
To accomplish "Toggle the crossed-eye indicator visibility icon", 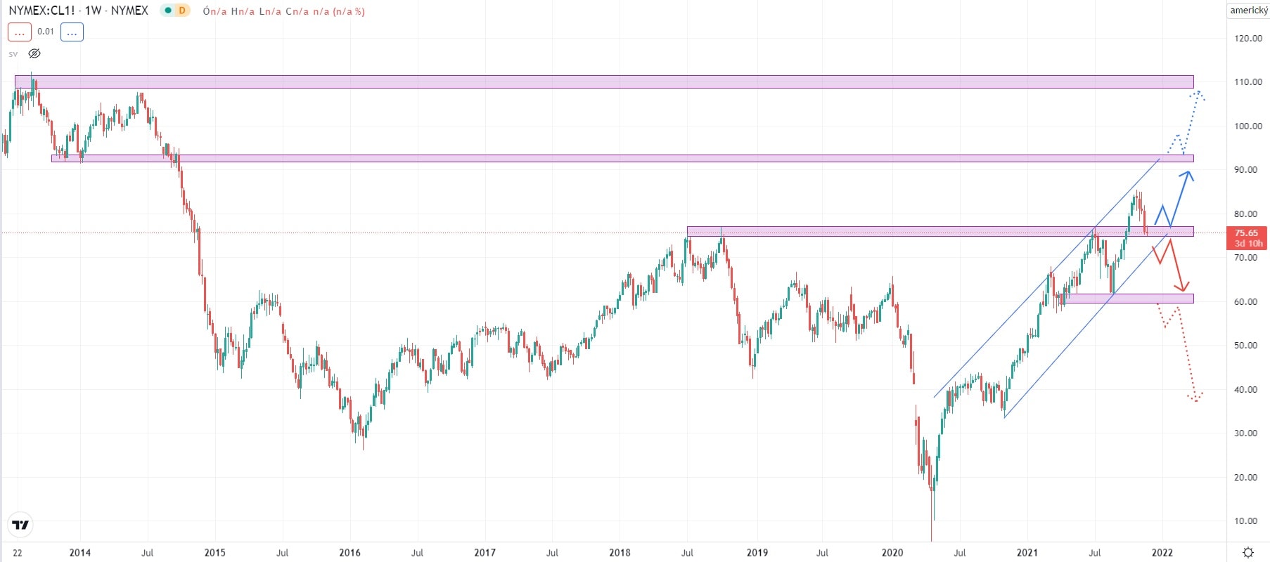I will click(x=34, y=53).
